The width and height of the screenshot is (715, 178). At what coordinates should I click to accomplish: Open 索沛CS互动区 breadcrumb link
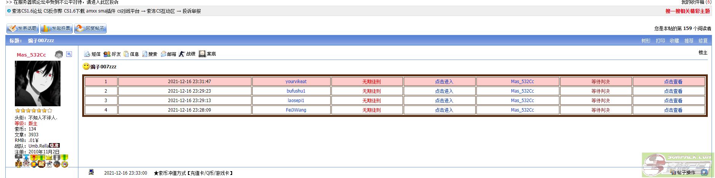161,11
